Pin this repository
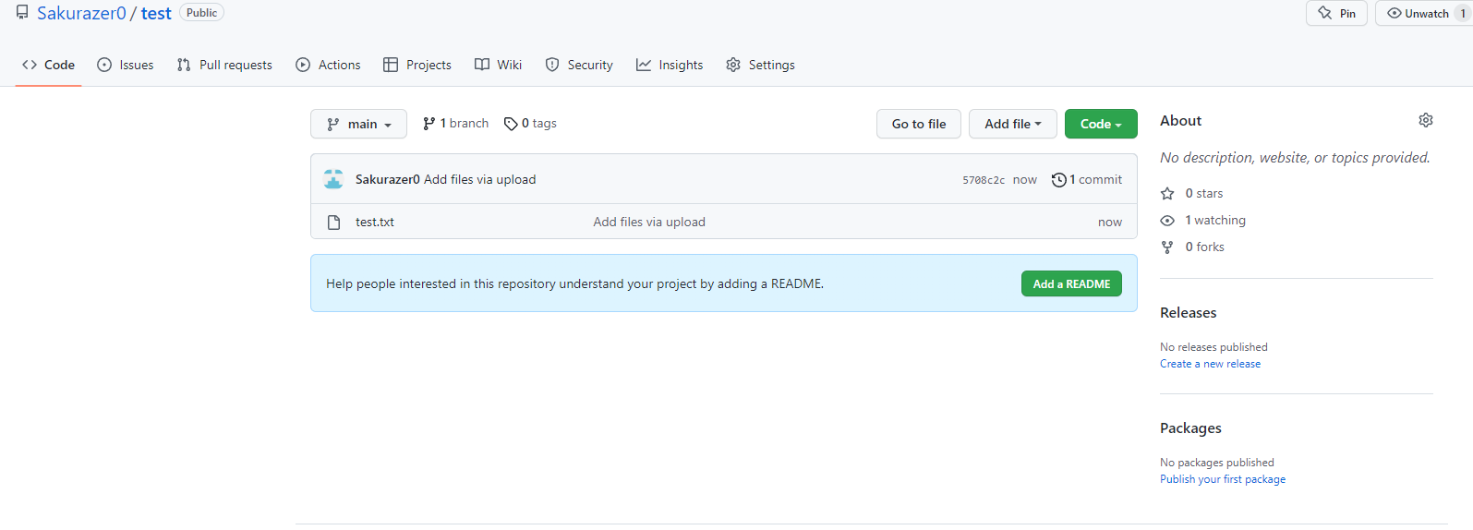Image resolution: width=1473 pixels, height=530 pixels. 1336,13
